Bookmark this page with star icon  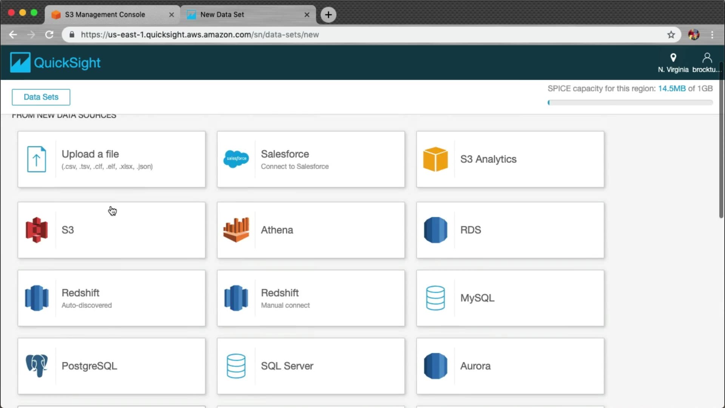pyautogui.click(x=671, y=35)
